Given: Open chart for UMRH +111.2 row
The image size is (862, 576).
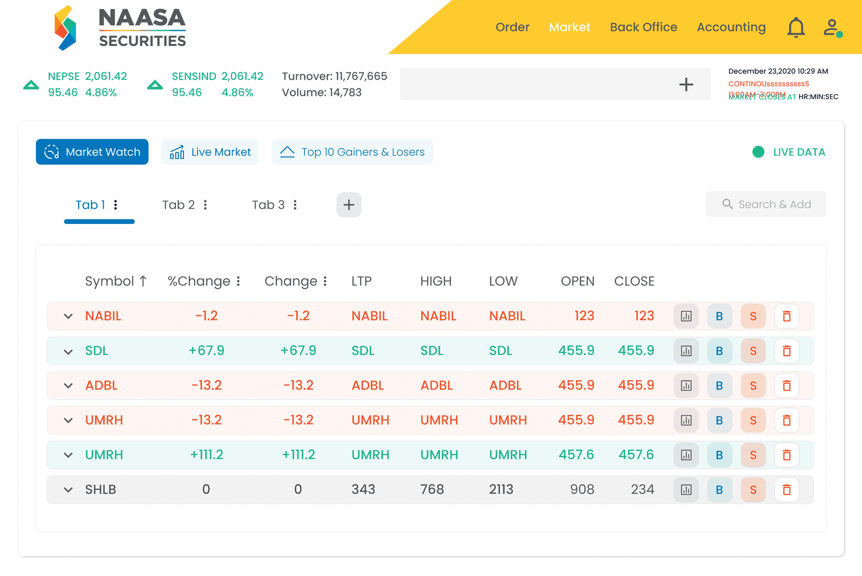Looking at the screenshot, I should pyautogui.click(x=686, y=455).
